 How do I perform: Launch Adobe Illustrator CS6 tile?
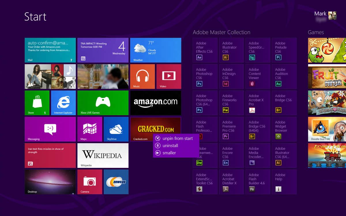(232, 50)
